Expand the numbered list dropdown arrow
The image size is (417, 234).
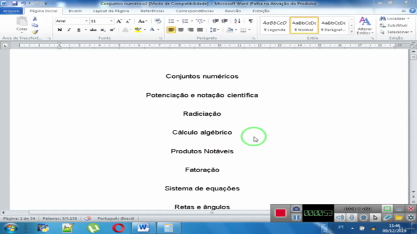point(192,21)
